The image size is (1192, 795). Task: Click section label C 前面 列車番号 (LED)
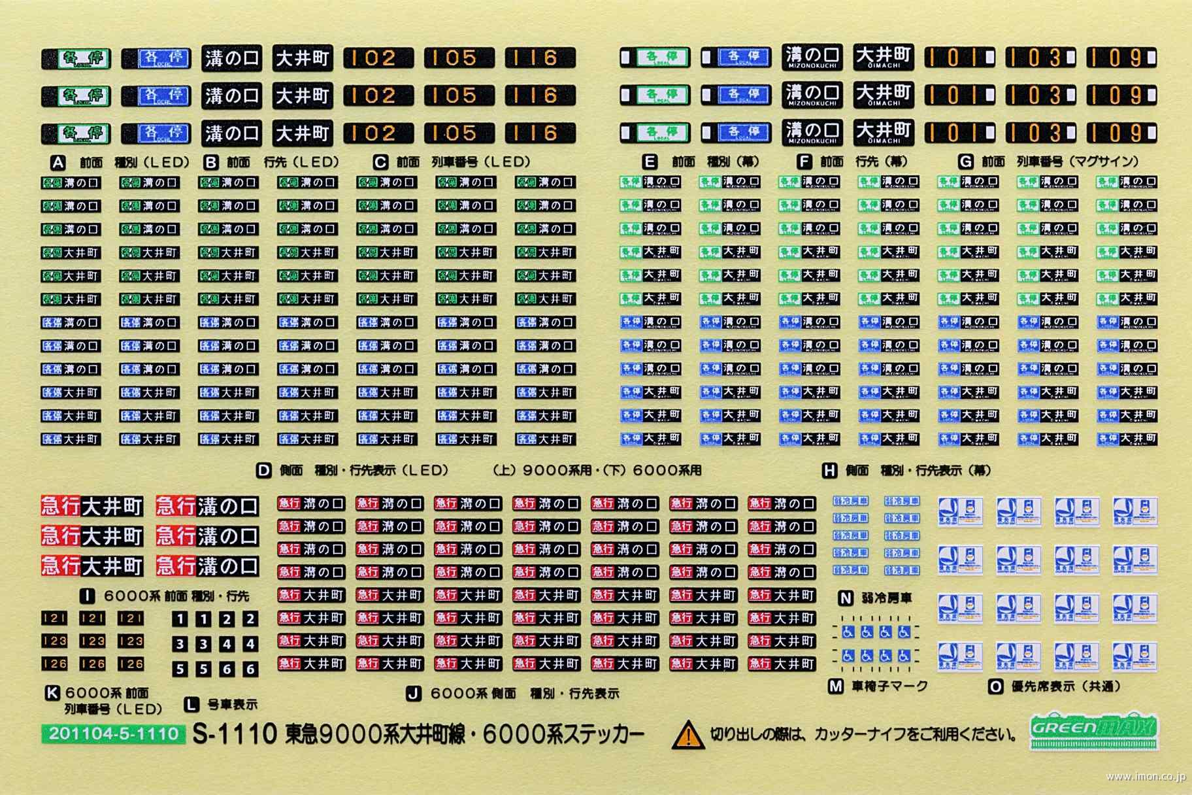coord(452,162)
